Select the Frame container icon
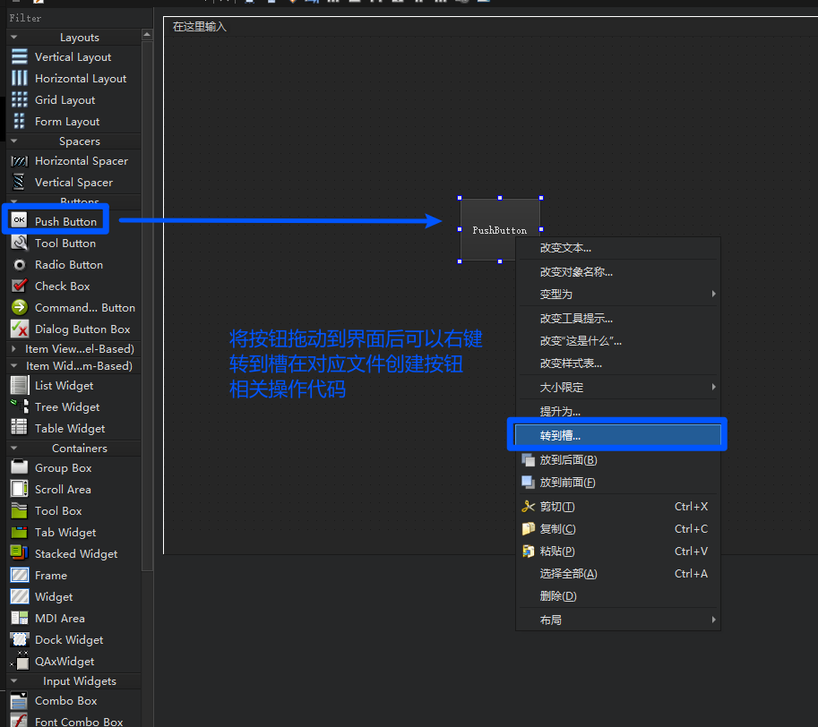818x727 pixels. coord(20,575)
